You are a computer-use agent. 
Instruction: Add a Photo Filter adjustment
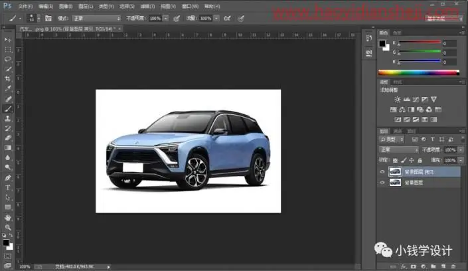point(420,110)
